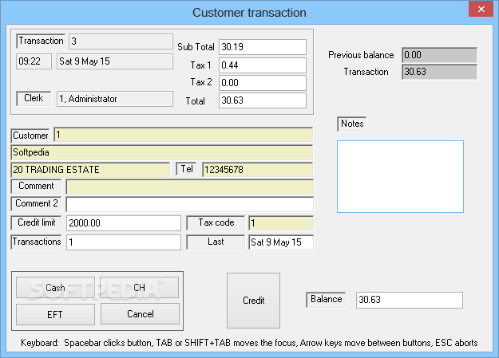Click the grey Transaction amount 30.63
This screenshot has height=358, width=499.
coord(439,72)
